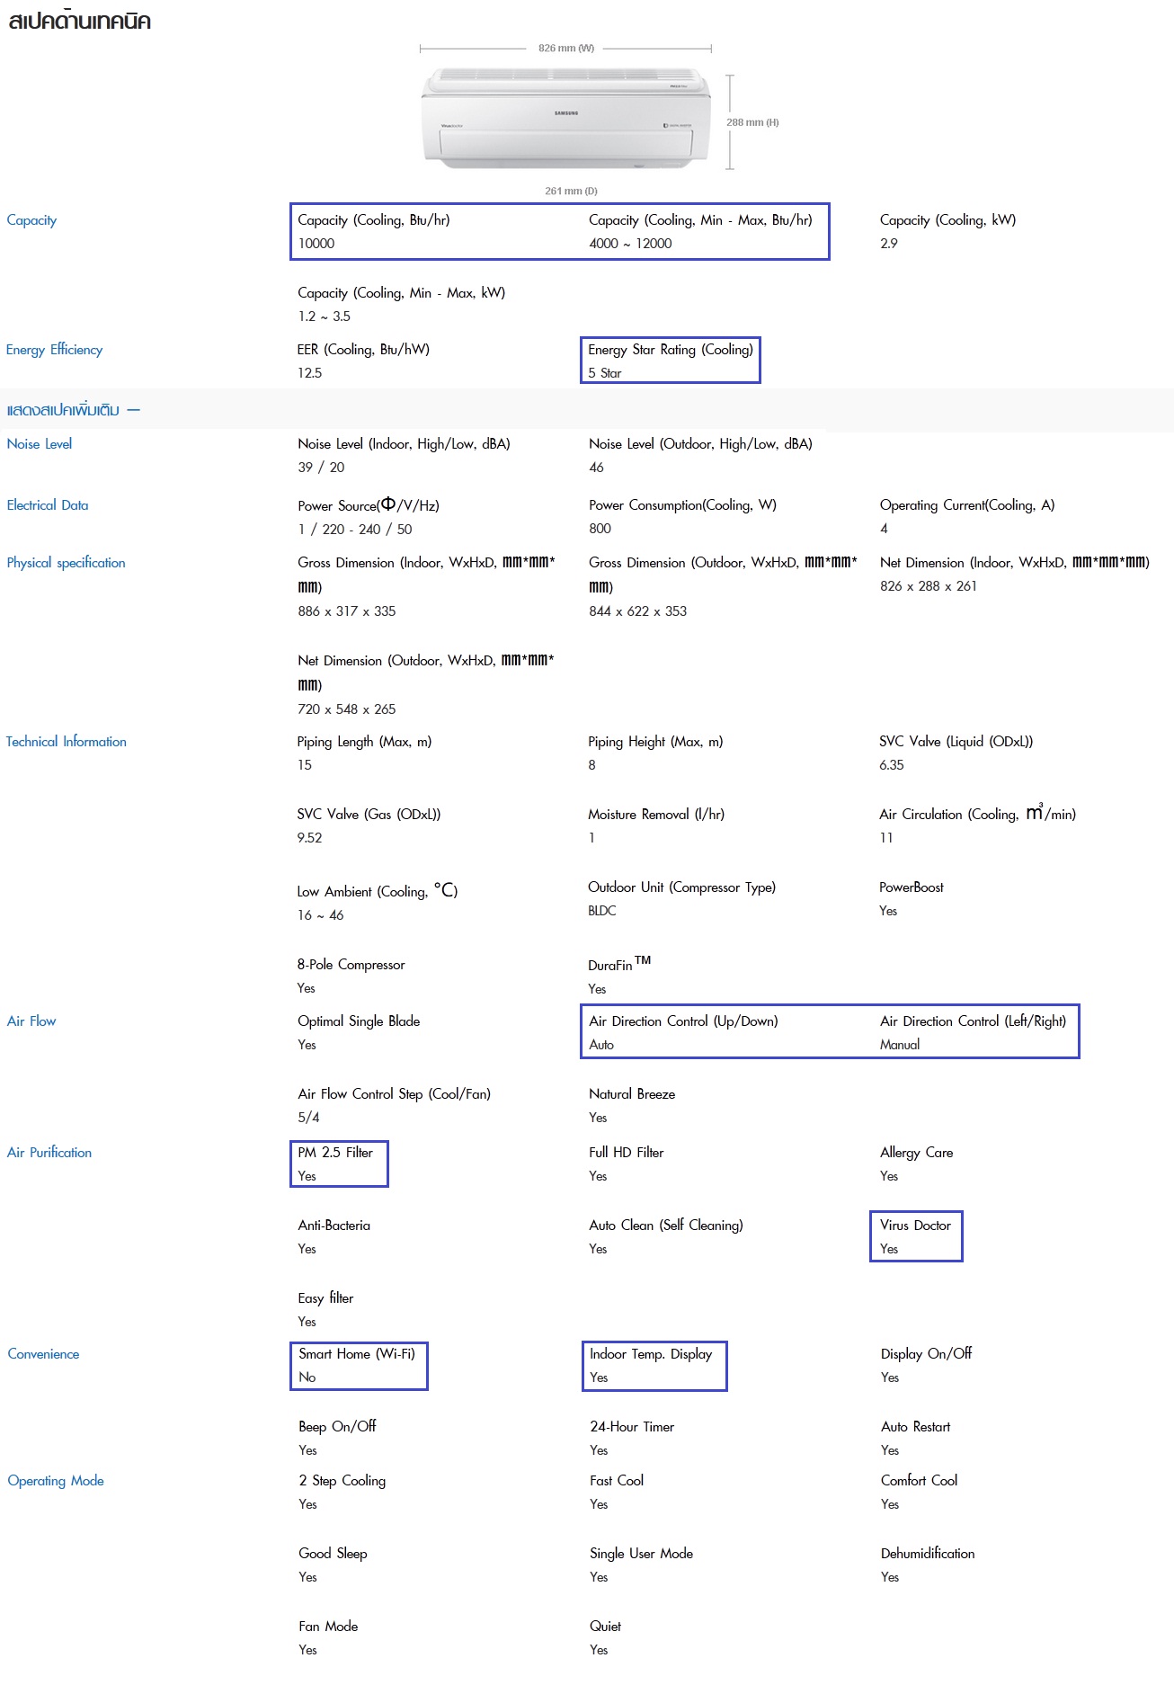Viewport: 1174px width, 1685px height.
Task: Click the 8-Pole Compressor label
Action: (x=351, y=965)
